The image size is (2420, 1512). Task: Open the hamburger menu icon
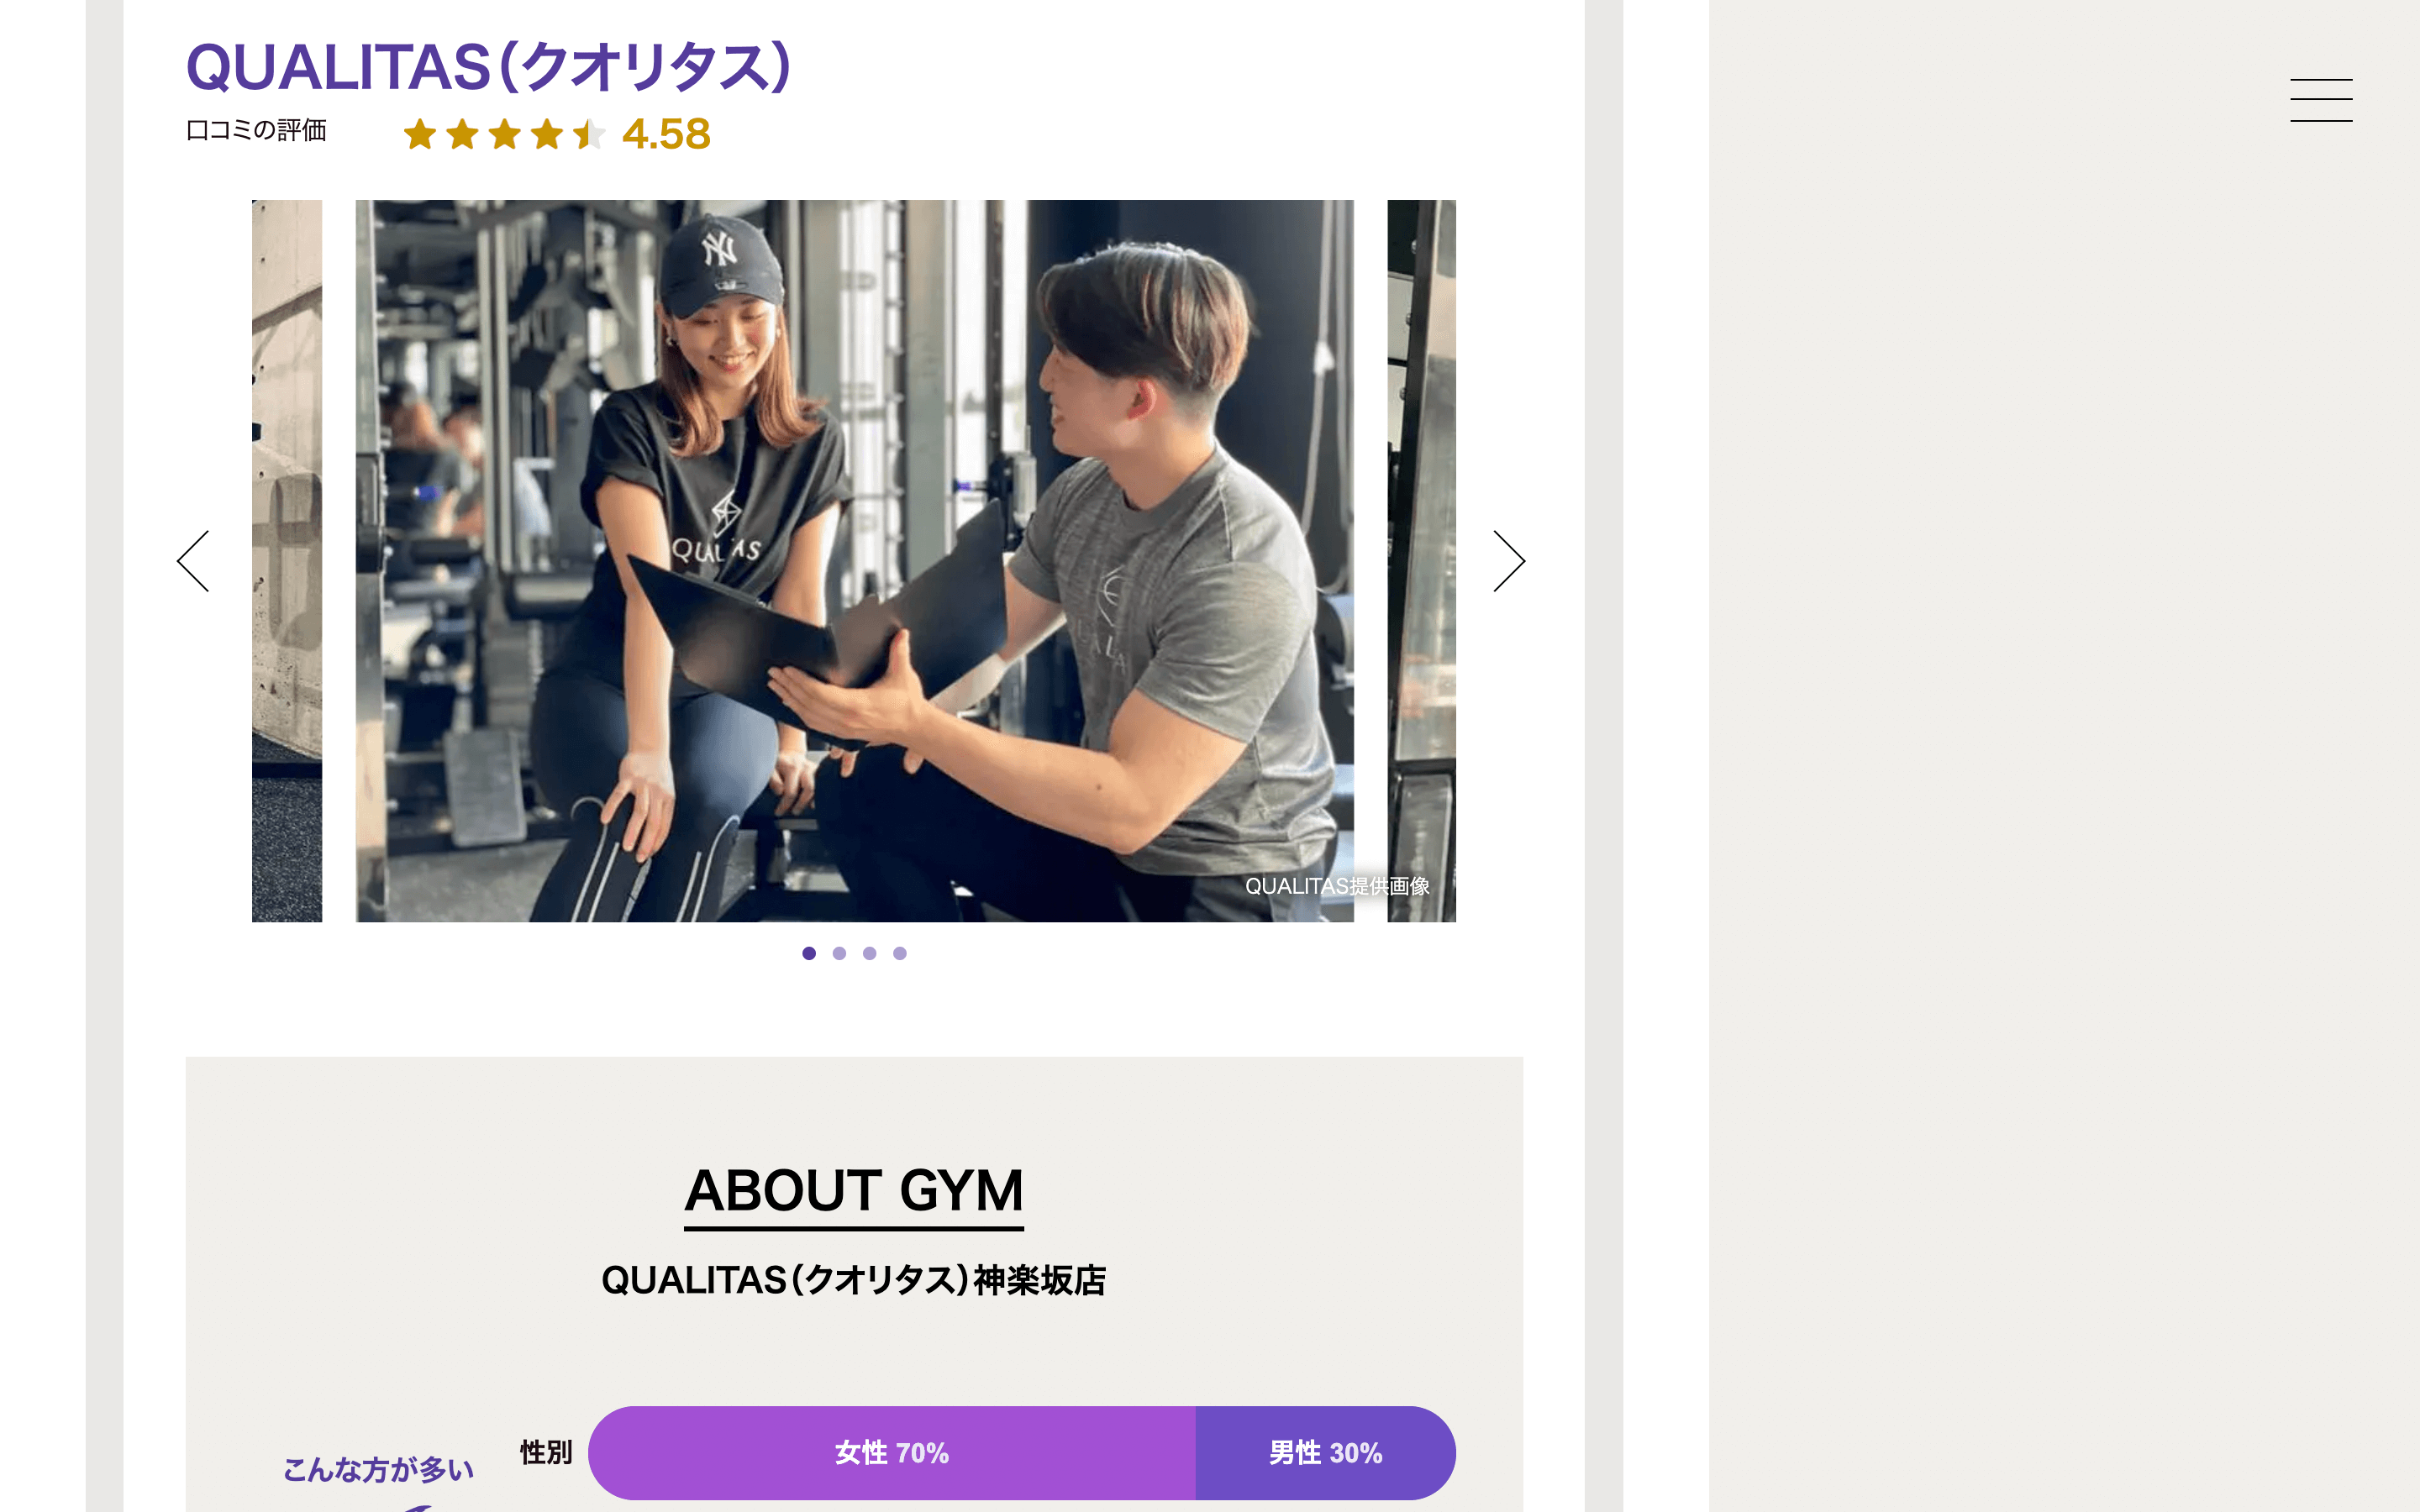[x=2321, y=100]
